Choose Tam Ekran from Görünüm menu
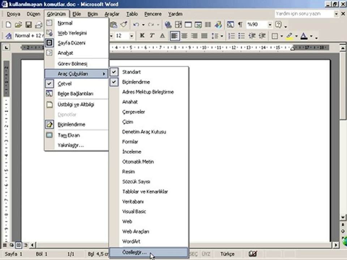This screenshot has height=260, width=347. click(76, 135)
